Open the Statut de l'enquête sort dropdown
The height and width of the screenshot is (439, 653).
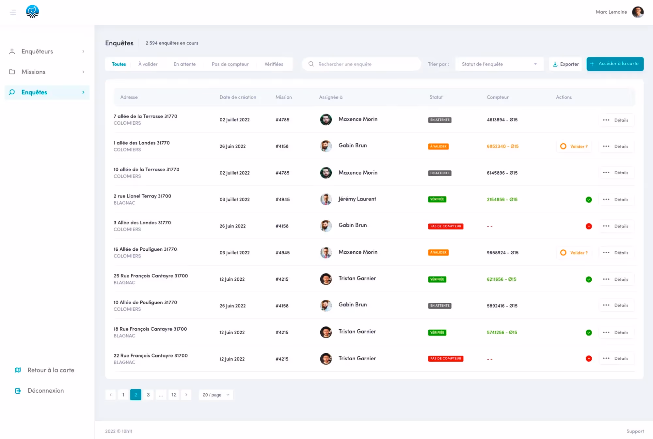coord(499,64)
